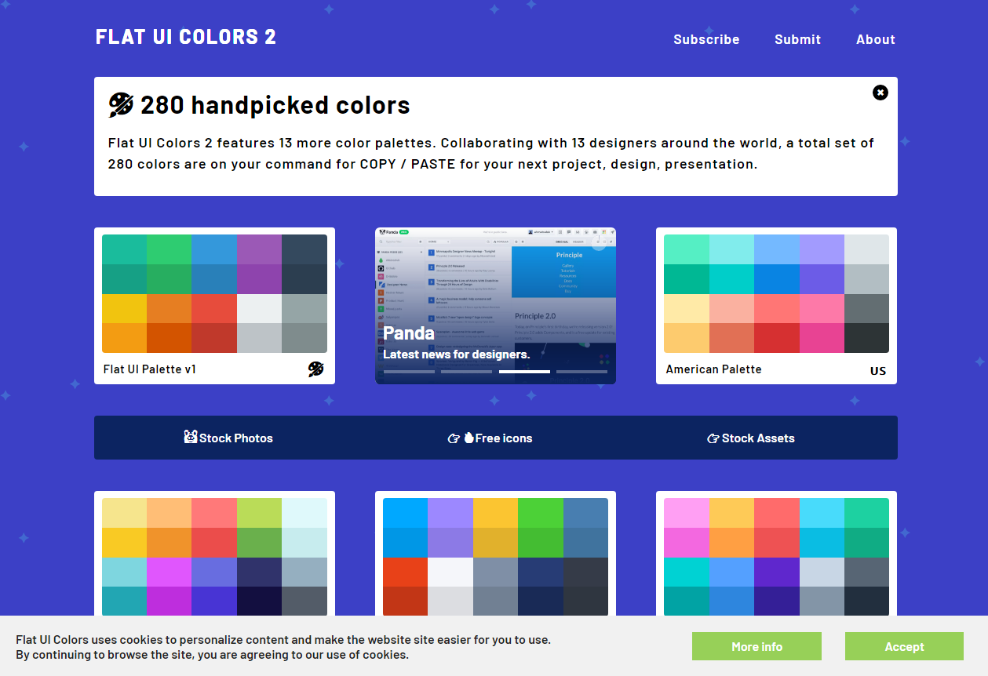Select the highlighted third Panda carousel indicator
This screenshot has width=988, height=676.
pyautogui.click(x=524, y=372)
